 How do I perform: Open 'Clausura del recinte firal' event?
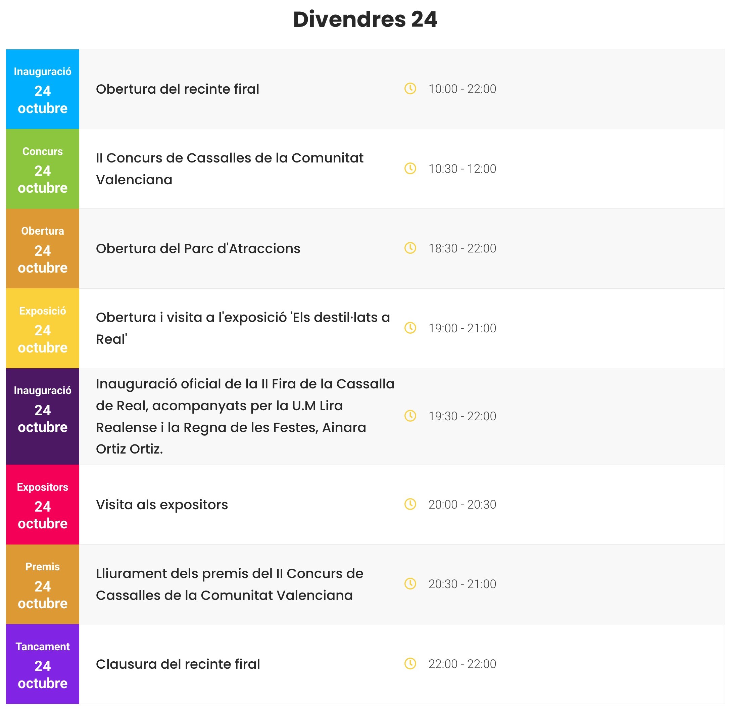(178, 664)
